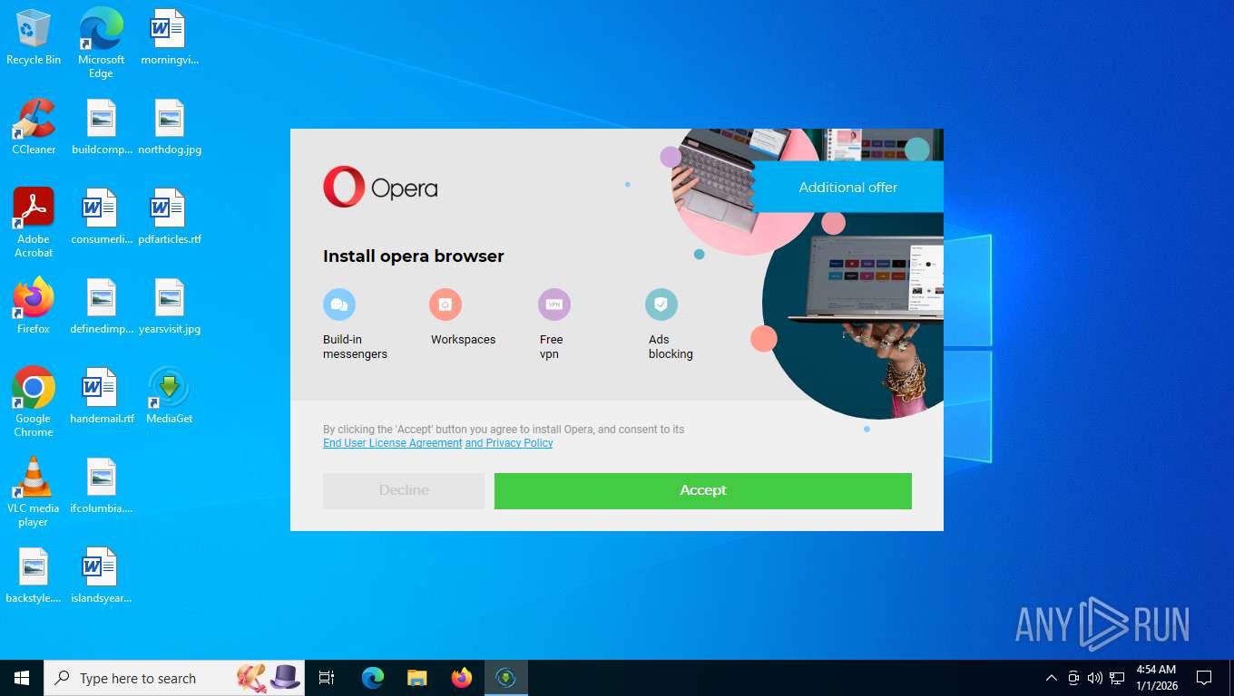Open Task View from taskbar

(x=327, y=678)
